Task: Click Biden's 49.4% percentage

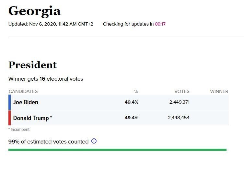Action: 131,102
